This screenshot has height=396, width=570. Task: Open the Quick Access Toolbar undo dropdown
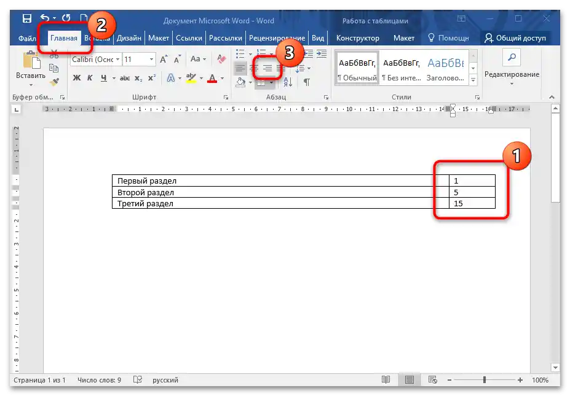pyautogui.click(x=54, y=18)
